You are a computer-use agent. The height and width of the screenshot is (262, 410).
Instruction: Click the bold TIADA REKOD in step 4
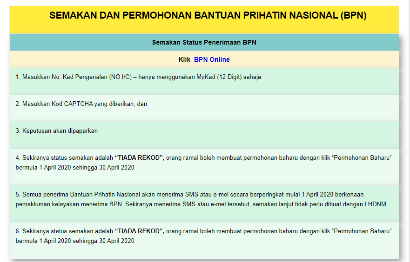tap(139, 158)
